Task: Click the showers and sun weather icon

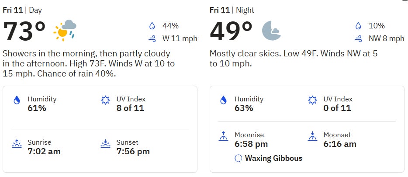Action: tap(64, 30)
